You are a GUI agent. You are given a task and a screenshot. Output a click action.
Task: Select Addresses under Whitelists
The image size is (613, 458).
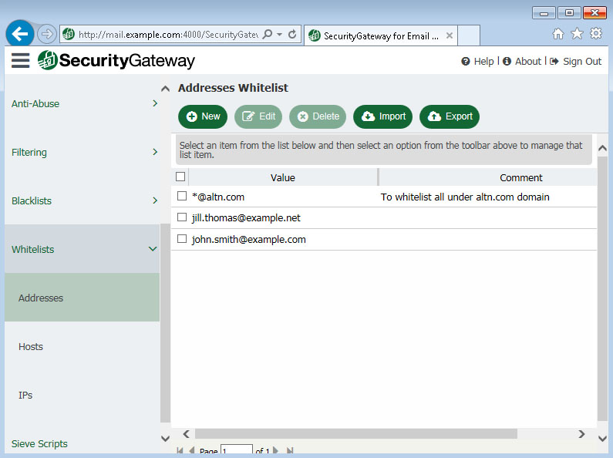click(82, 298)
